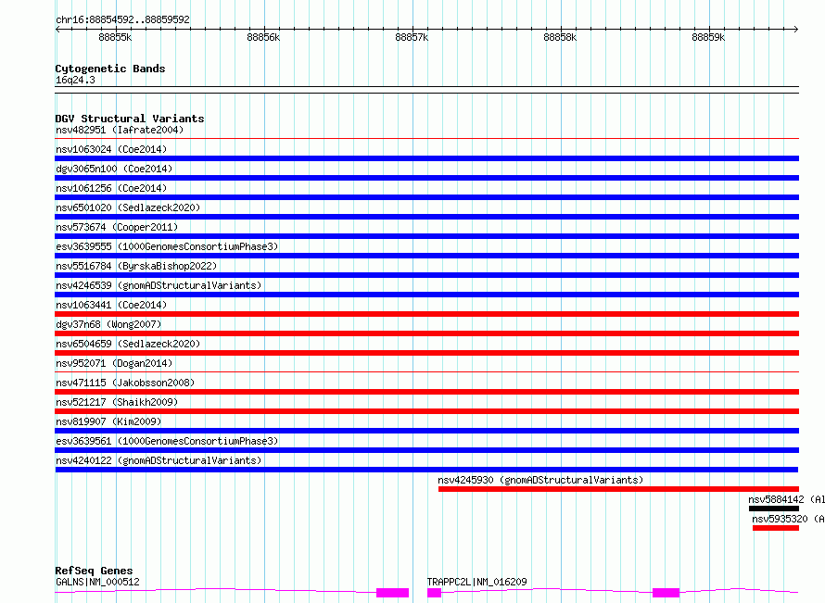Open esv3639561 (1000GenomesConsortiumPhase3) variant
Viewport: 825px width, 603px height.
167,441
